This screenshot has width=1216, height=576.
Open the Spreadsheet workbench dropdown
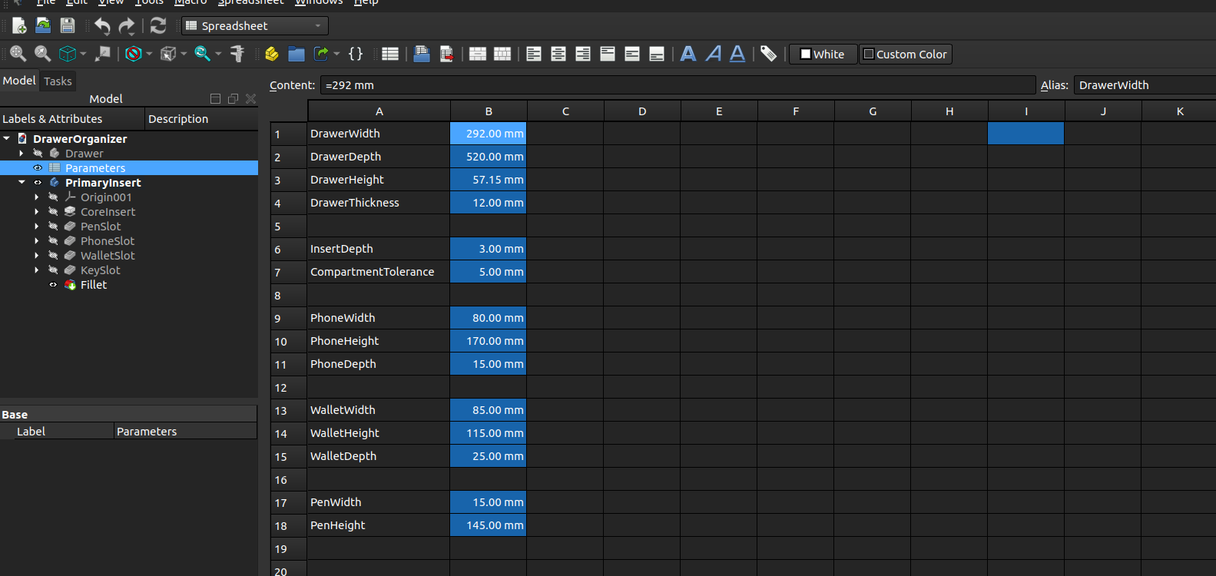tap(255, 25)
